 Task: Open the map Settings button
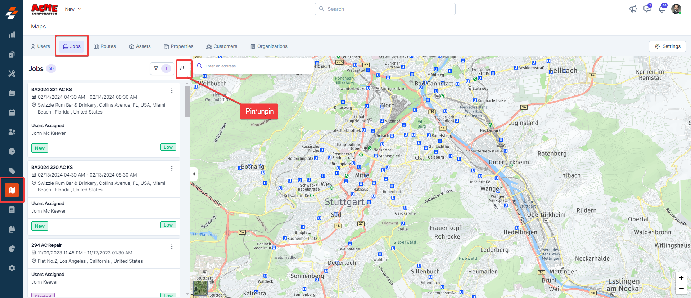[668, 46]
